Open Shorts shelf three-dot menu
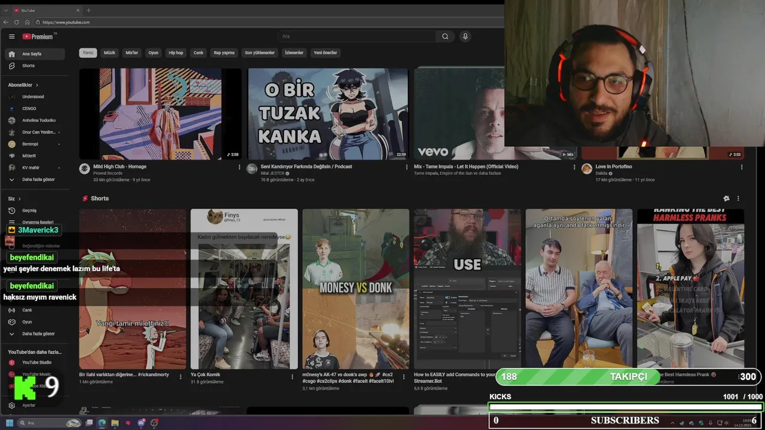 coord(738,198)
